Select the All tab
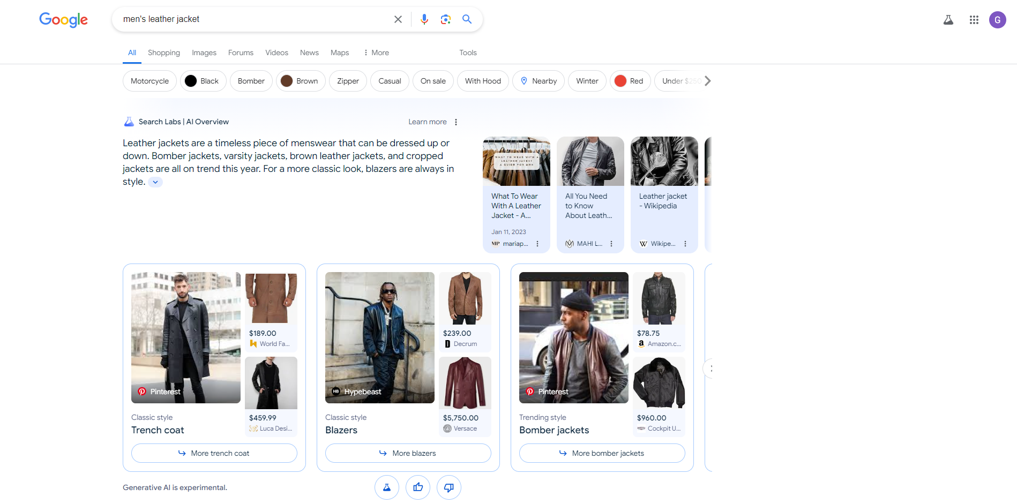This screenshot has width=1017, height=504. (x=132, y=52)
